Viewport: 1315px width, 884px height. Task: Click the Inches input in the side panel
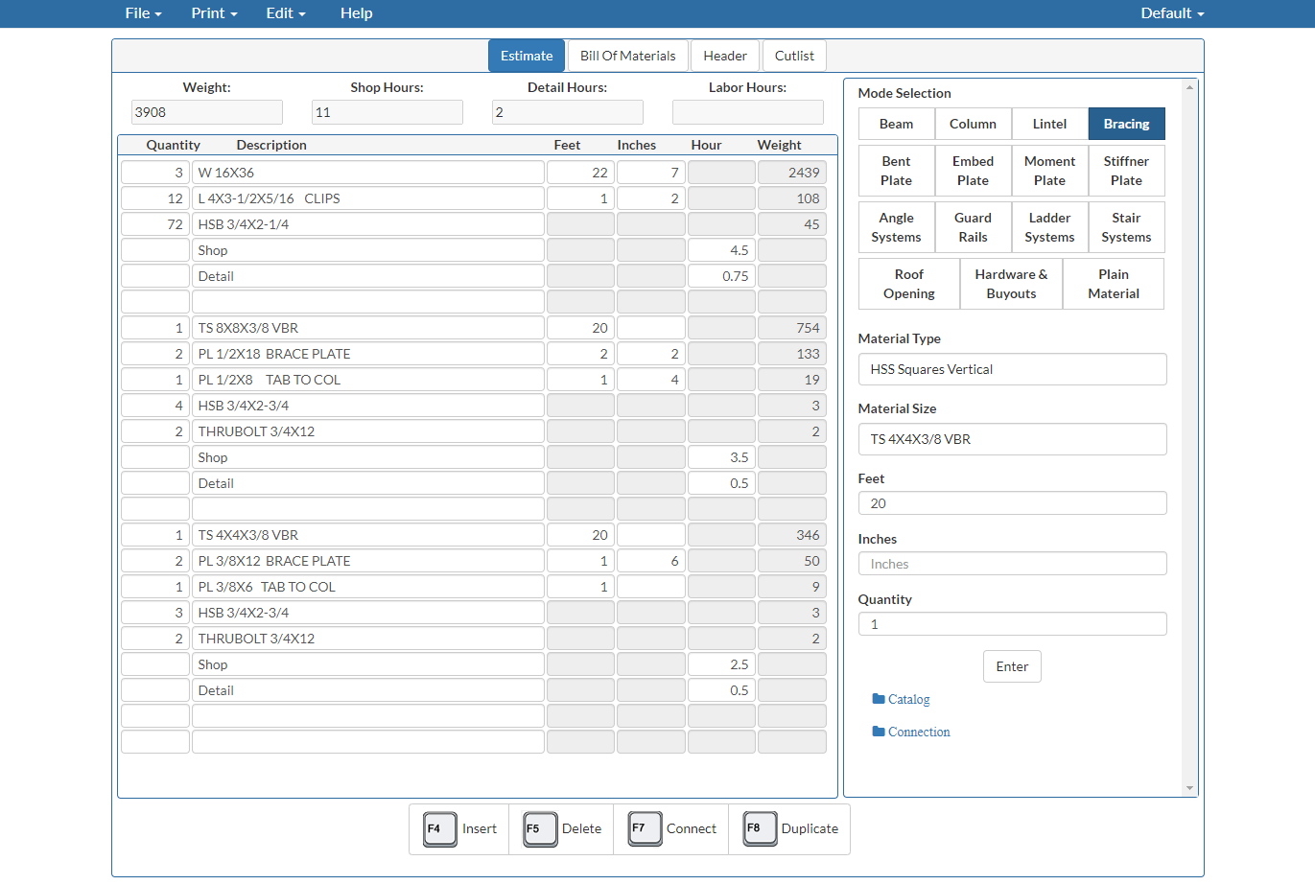[x=1013, y=564]
